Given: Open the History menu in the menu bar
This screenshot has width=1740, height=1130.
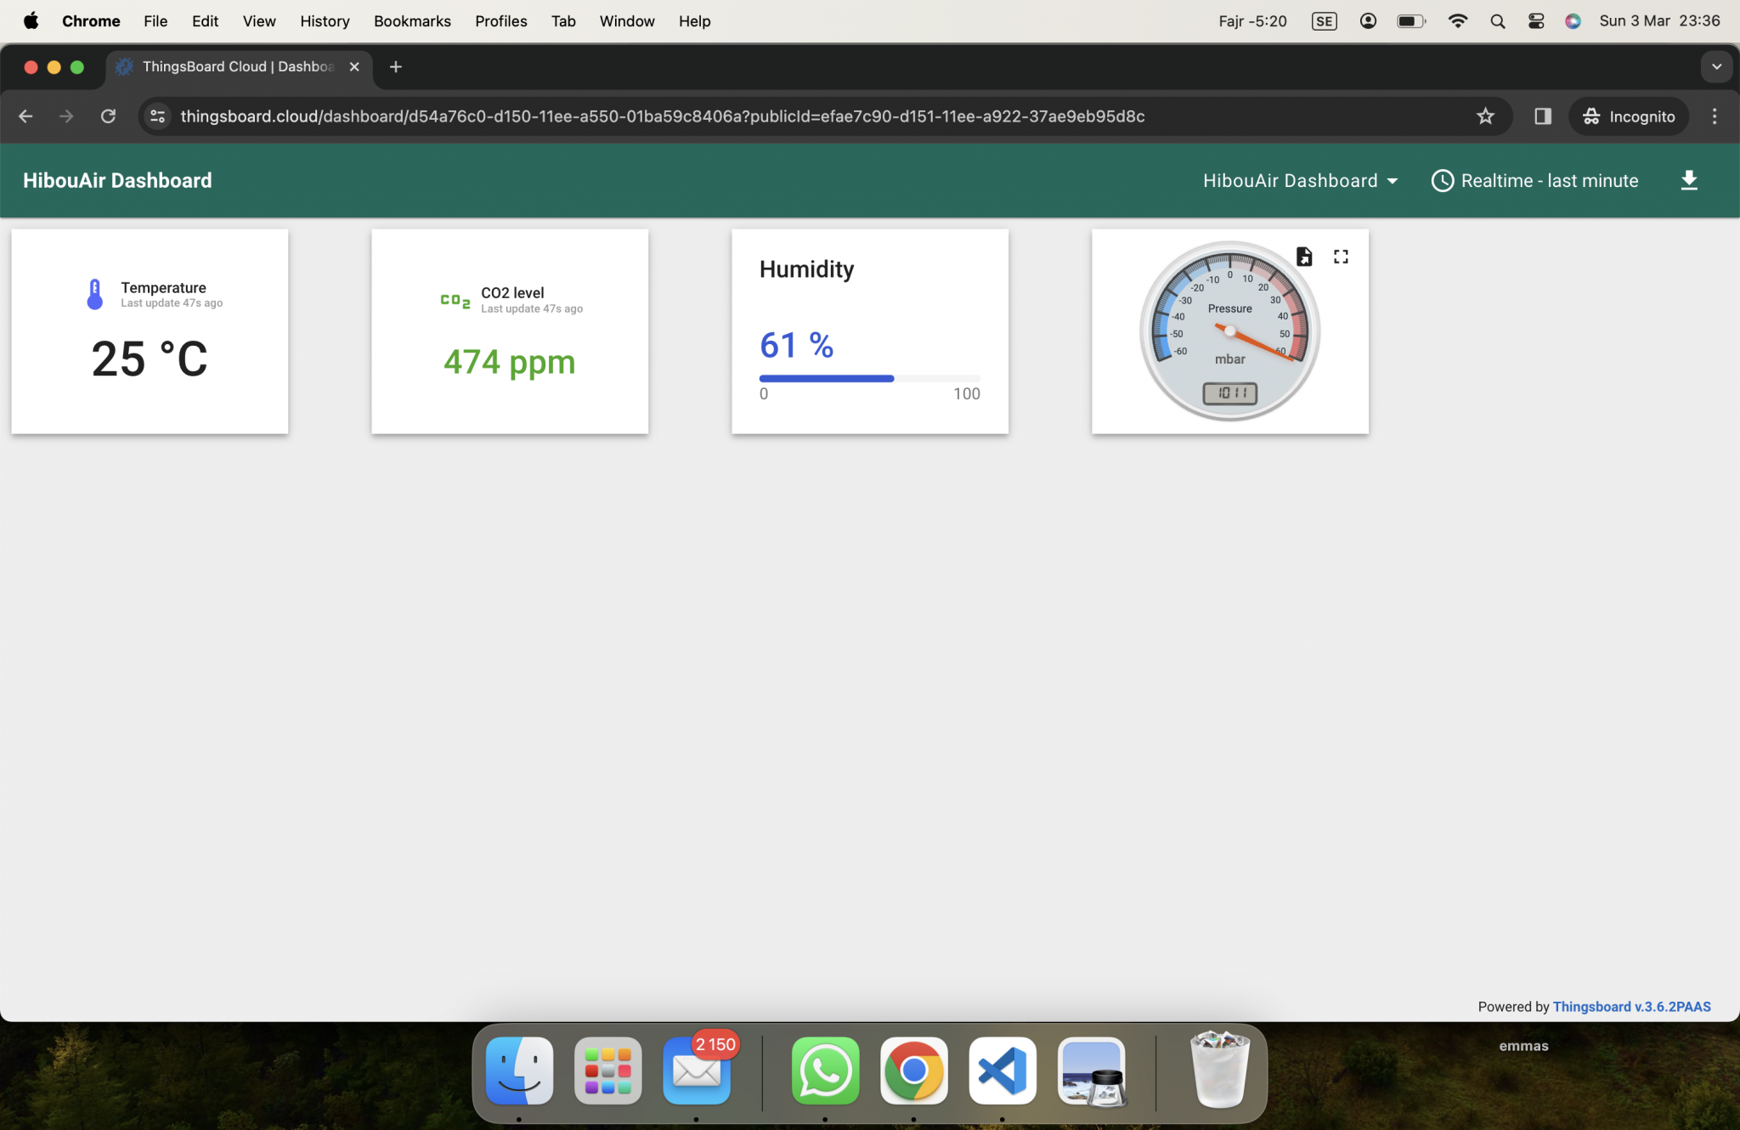Looking at the screenshot, I should point(325,20).
